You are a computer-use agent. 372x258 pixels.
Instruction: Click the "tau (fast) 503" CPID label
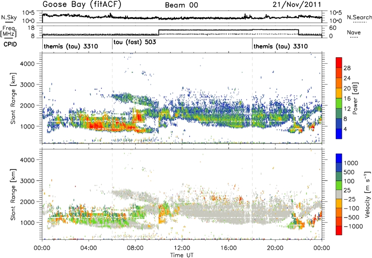[x=135, y=42]
